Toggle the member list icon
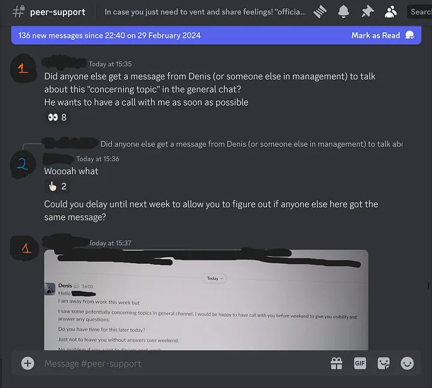The height and width of the screenshot is (388, 432). [391, 12]
